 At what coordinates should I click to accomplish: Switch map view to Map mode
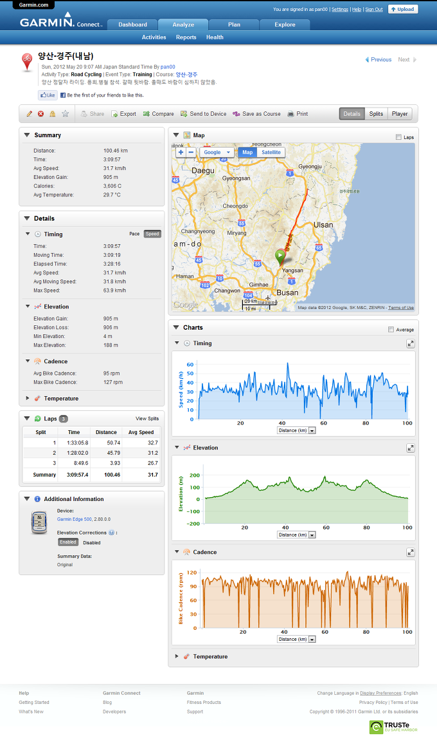tap(247, 153)
